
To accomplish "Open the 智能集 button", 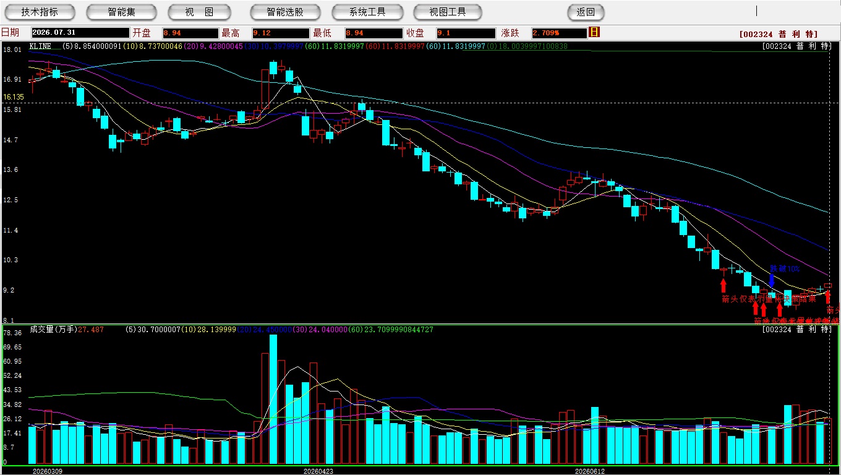I will pyautogui.click(x=121, y=12).
